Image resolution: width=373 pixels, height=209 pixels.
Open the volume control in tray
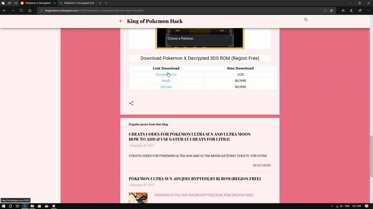[x=341, y=206]
